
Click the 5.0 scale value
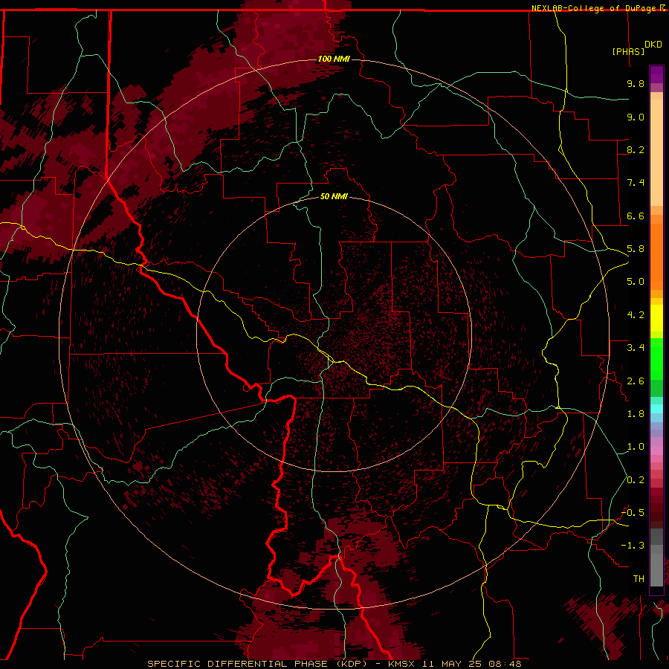[x=636, y=282]
